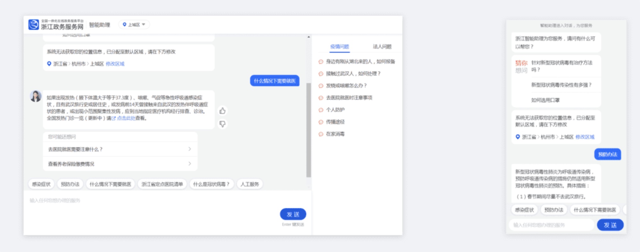Click 针对新型冠状病毒有治疗方法吗？ in mobile window
This screenshot has height=252, width=640.
(x=562, y=66)
